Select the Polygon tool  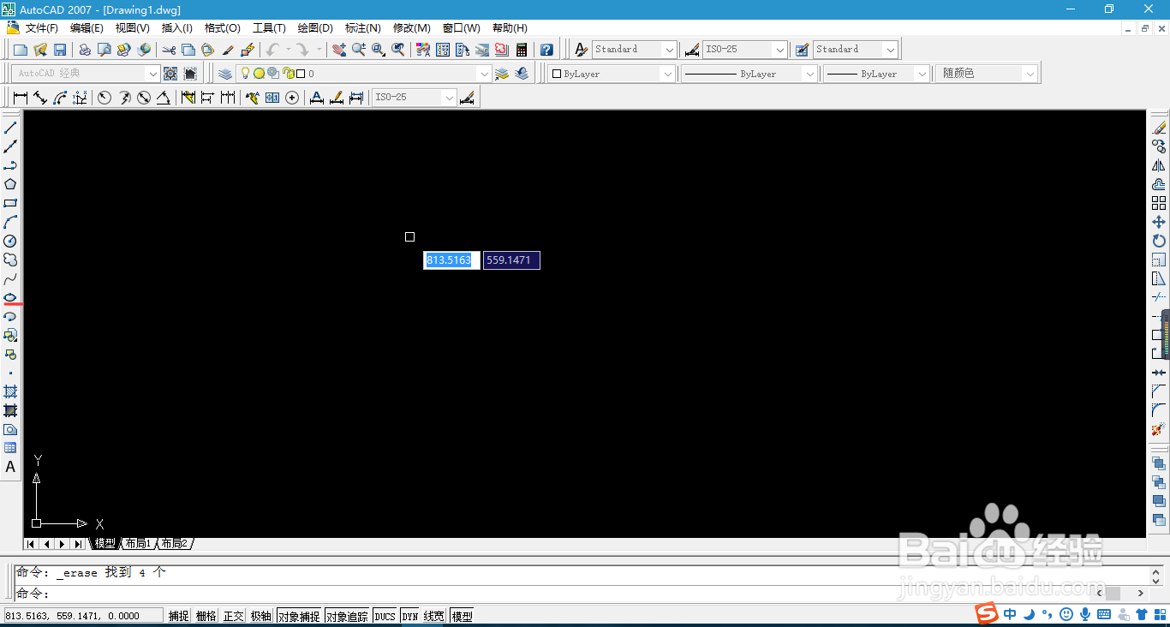point(10,184)
